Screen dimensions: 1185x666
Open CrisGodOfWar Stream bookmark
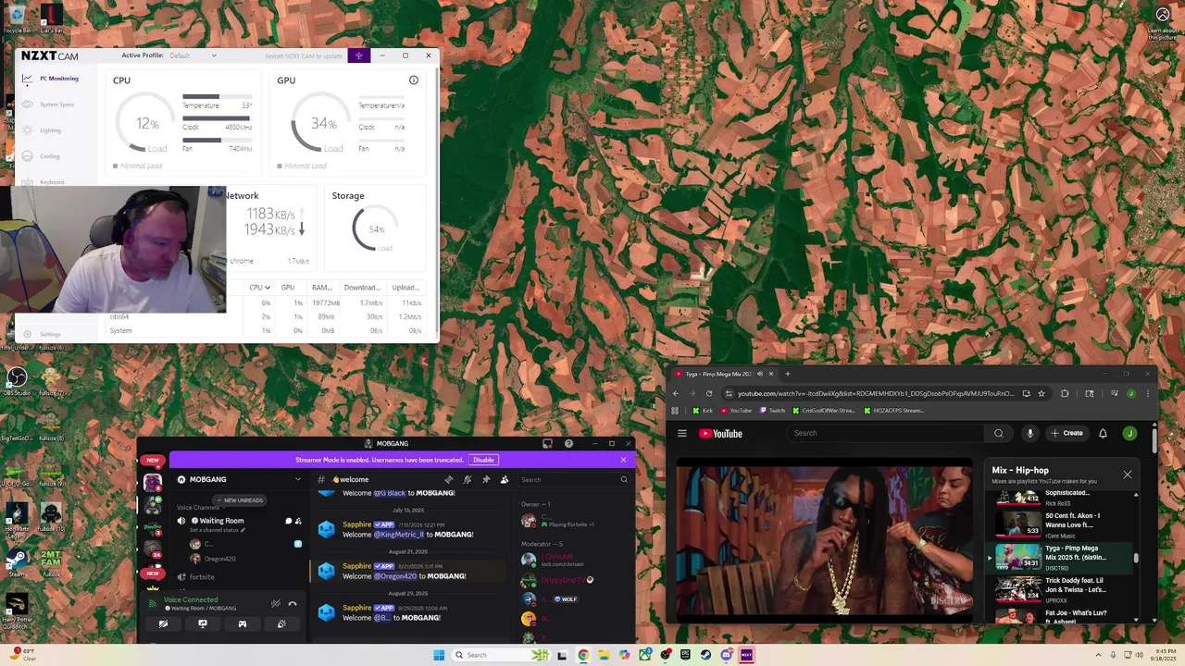pos(826,411)
